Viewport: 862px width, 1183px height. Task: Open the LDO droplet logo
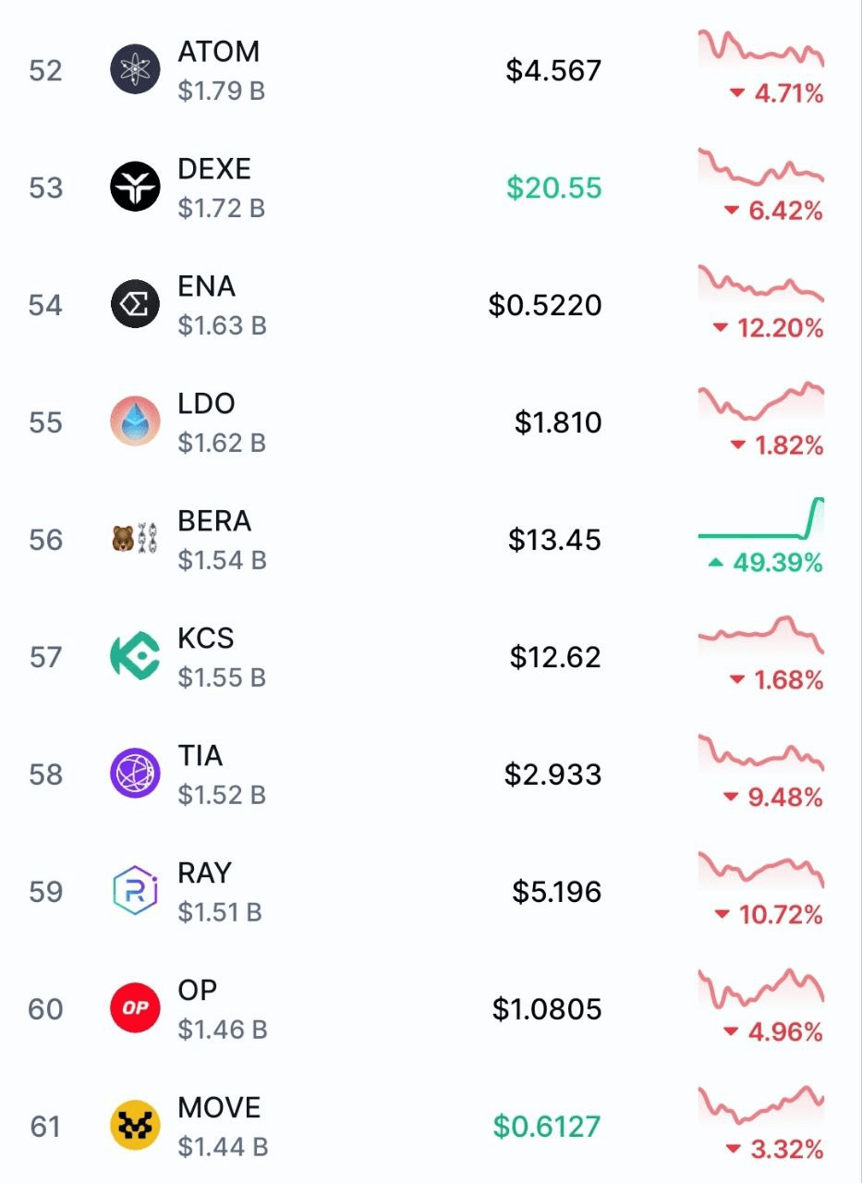click(x=136, y=422)
